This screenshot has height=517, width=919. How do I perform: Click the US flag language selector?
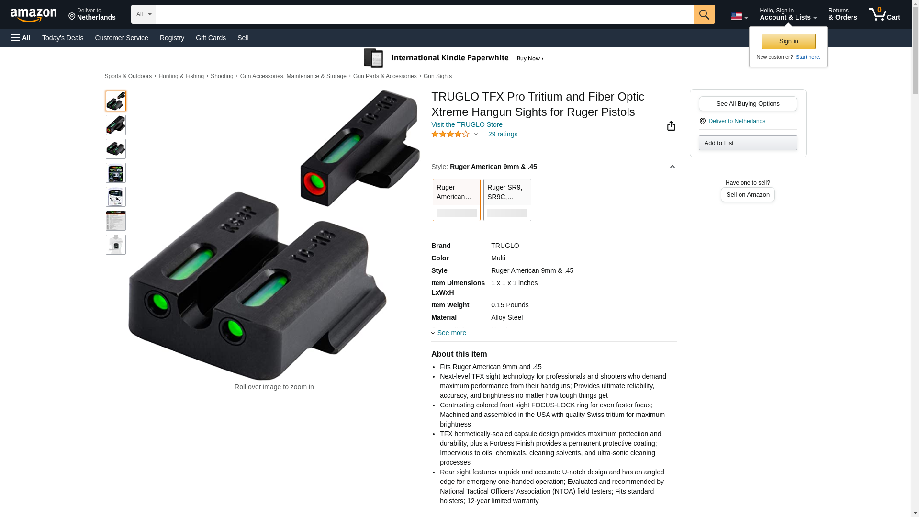pyautogui.click(x=739, y=17)
